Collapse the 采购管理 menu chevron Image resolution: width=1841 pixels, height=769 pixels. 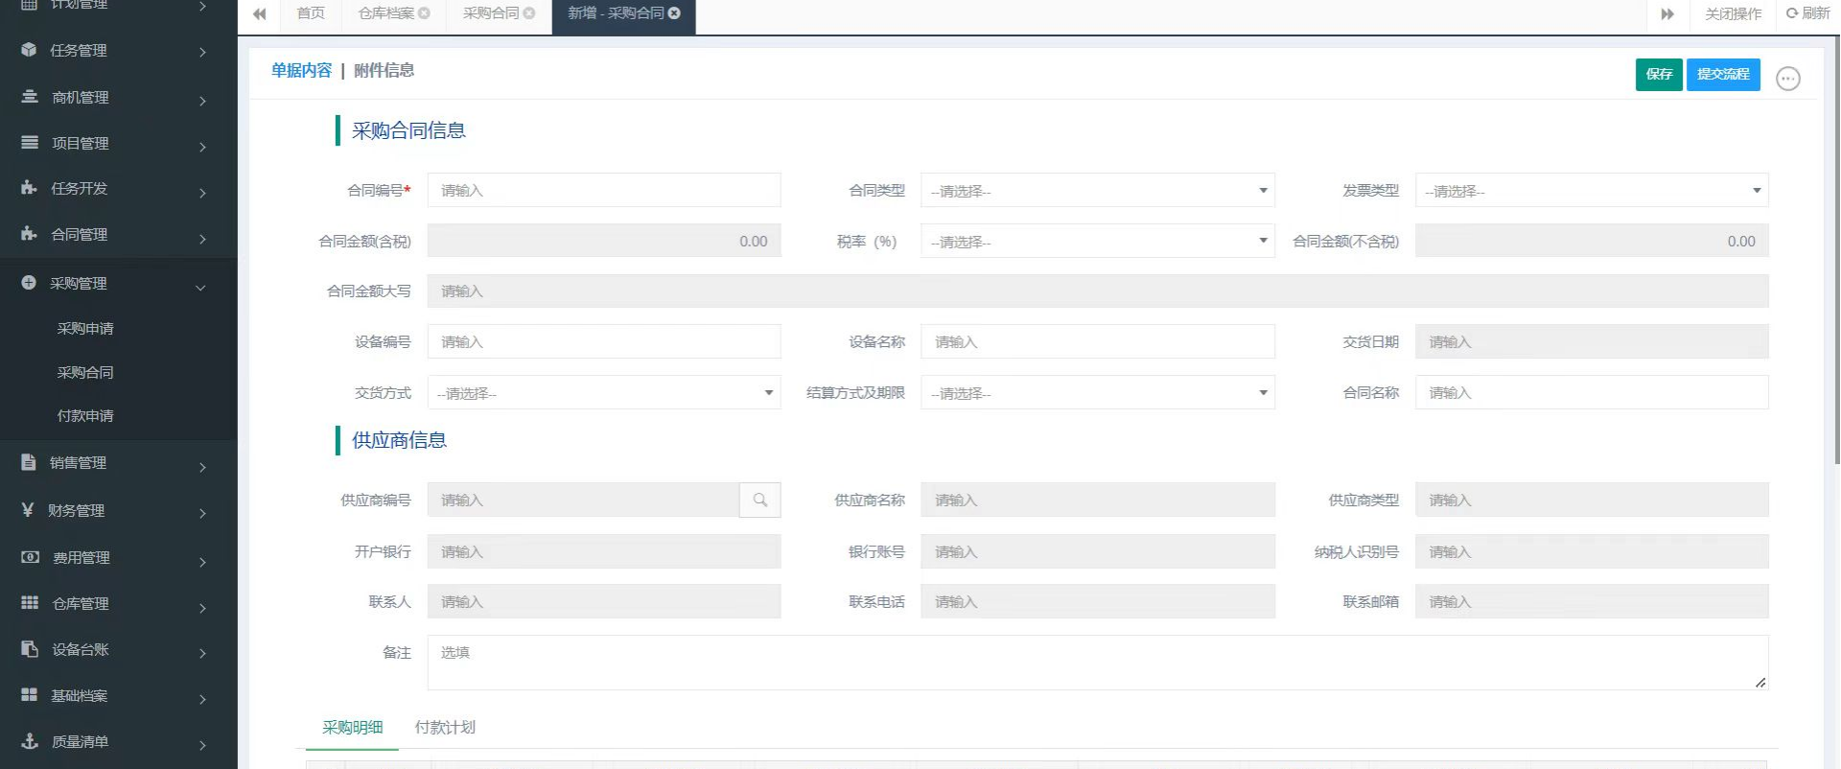200,287
